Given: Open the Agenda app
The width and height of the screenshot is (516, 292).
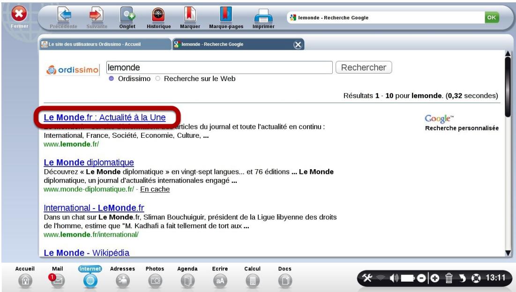Looking at the screenshot, I should point(187,277).
